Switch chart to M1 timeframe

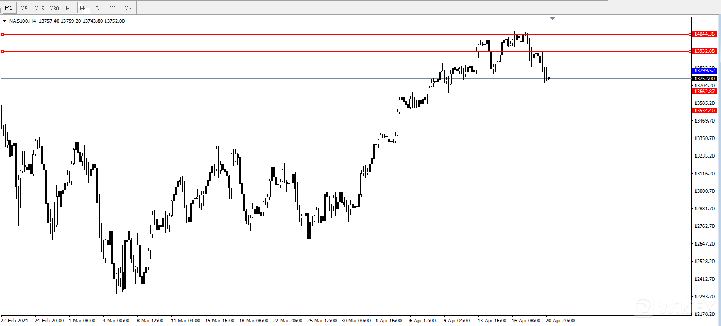pyautogui.click(x=8, y=8)
